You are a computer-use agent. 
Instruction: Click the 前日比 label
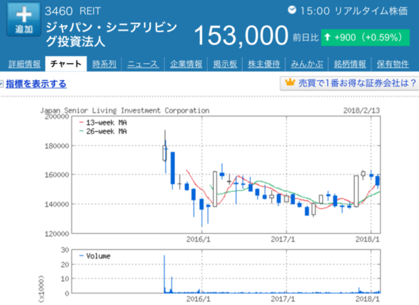306,38
